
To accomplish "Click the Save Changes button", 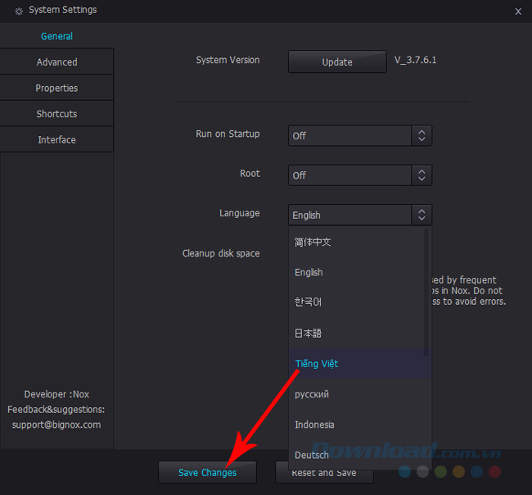I will coord(207,472).
